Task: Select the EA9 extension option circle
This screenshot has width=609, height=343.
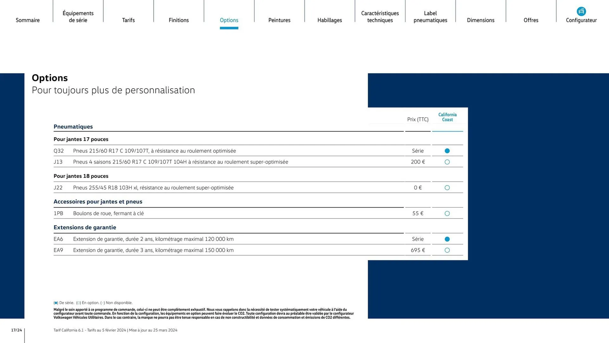Action: (x=447, y=250)
